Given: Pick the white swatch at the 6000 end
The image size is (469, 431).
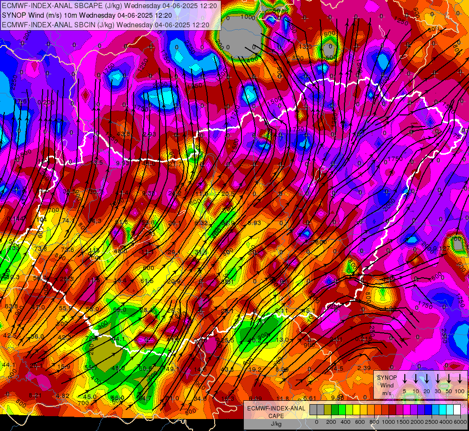Looking at the screenshot, I should tap(457, 409).
